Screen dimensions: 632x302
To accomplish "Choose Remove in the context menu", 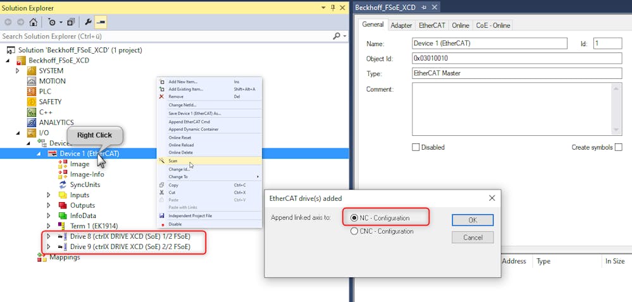I will (x=209, y=97).
